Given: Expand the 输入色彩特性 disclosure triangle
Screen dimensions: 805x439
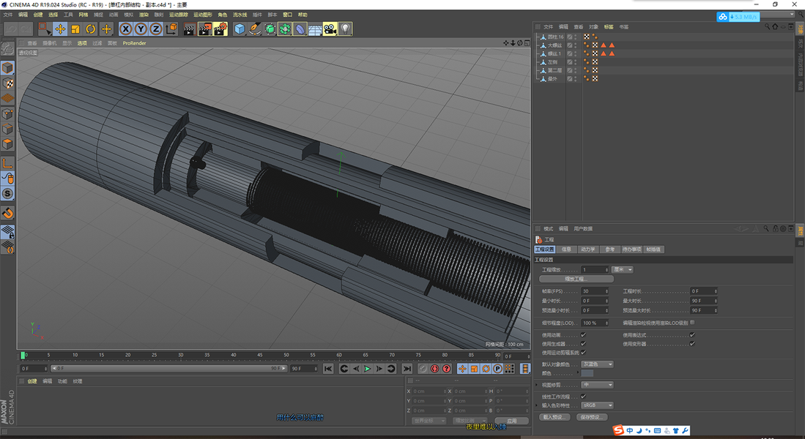Looking at the screenshot, I should point(537,405).
